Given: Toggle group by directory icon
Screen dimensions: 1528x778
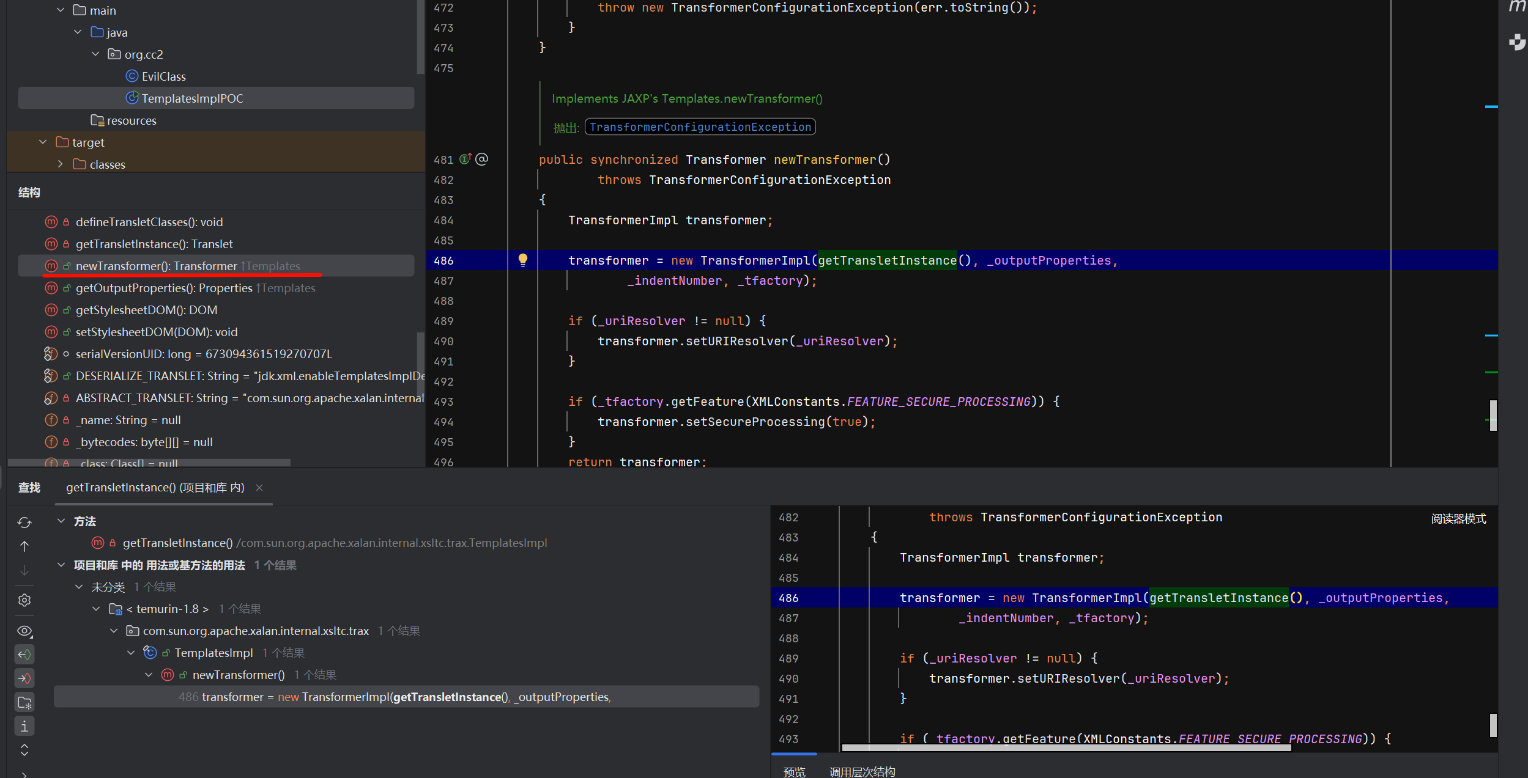Looking at the screenshot, I should point(24,702).
